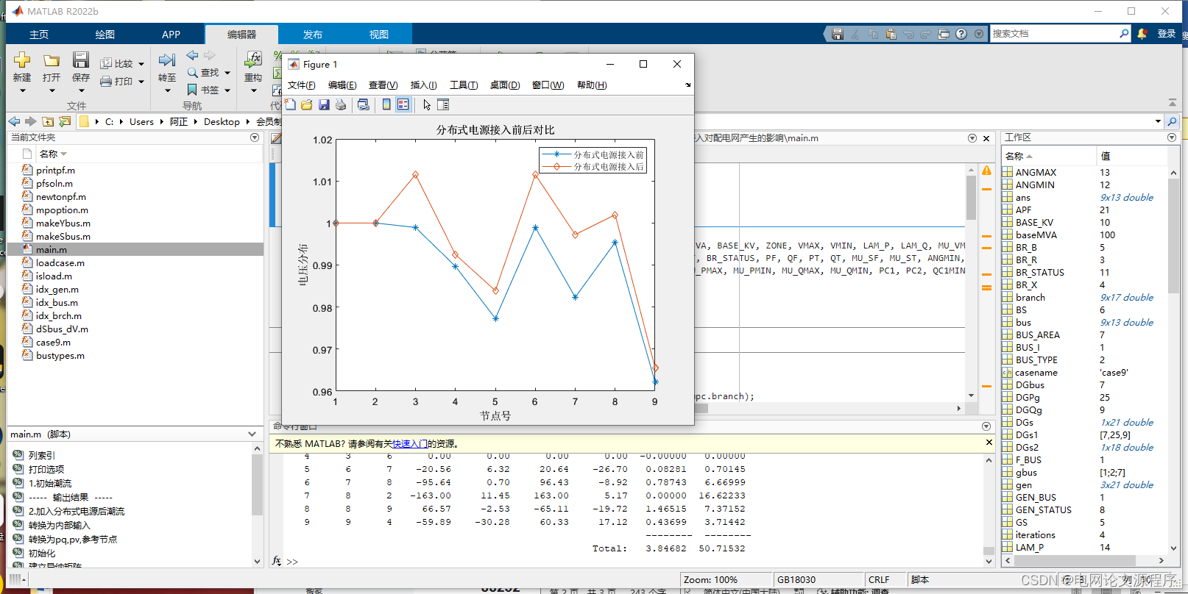This screenshot has width=1188, height=594.
Task: Click the 登录 sign-in button
Action: (x=1167, y=34)
